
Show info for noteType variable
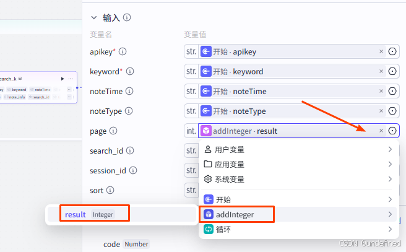coord(129,111)
